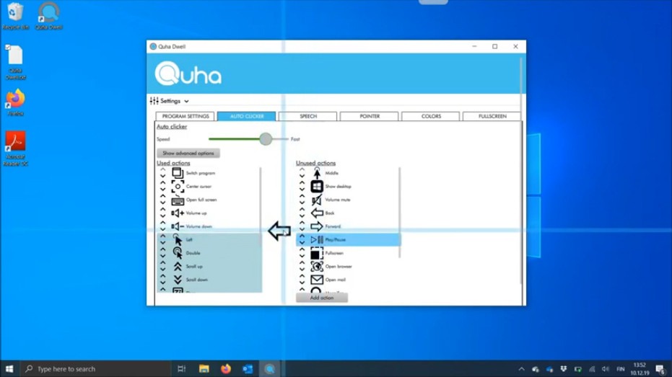Select the Acrobat Reader DC desktop icon
This screenshot has height=377, width=672.
point(15,148)
